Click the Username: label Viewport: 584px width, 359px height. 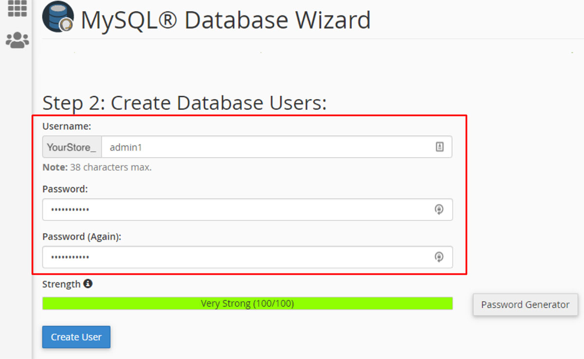click(x=67, y=126)
